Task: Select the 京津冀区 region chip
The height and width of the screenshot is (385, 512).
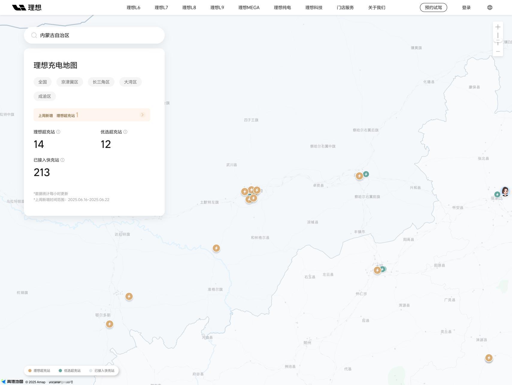Action: click(x=70, y=82)
